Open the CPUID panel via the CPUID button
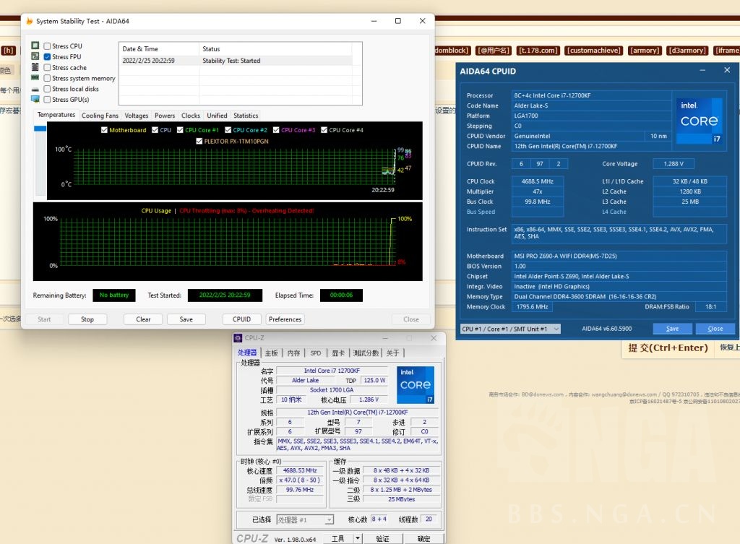Image resolution: width=740 pixels, height=544 pixels. [x=241, y=319]
